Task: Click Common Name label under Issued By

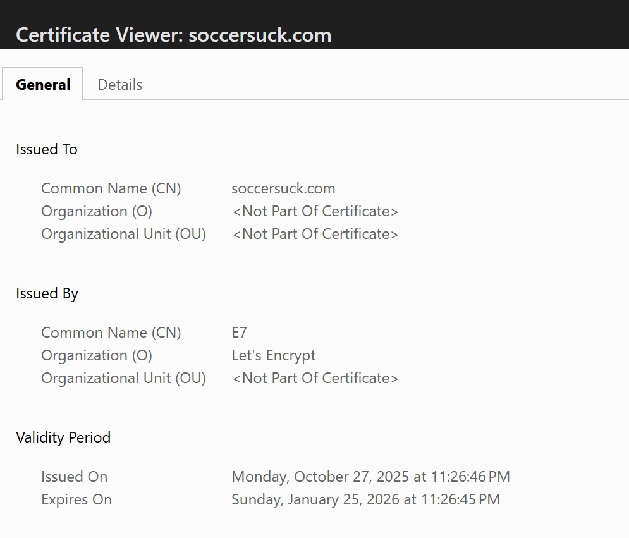Action: pos(111,333)
